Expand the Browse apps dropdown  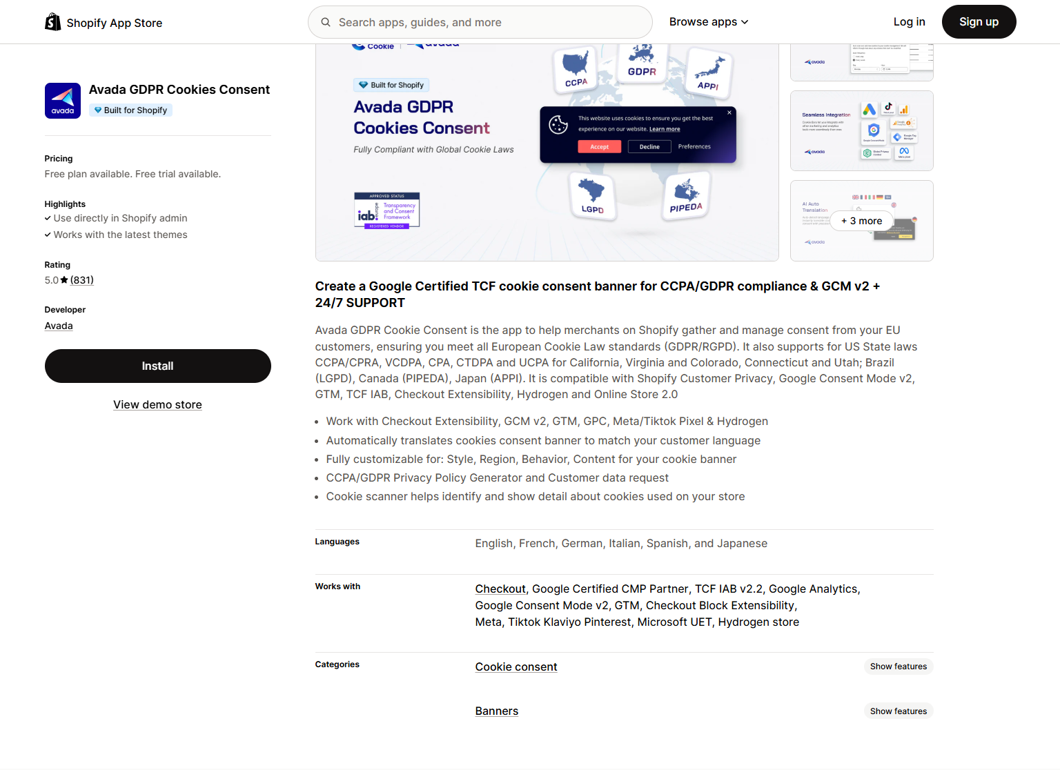point(709,22)
